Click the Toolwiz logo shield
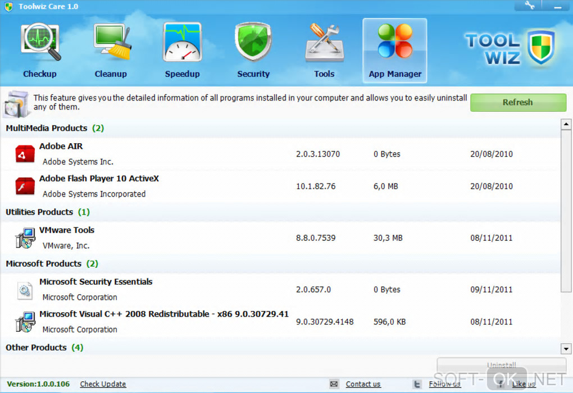 tap(542, 48)
